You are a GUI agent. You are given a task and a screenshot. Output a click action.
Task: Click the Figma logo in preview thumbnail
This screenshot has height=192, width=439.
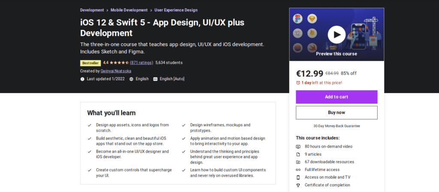point(298,19)
